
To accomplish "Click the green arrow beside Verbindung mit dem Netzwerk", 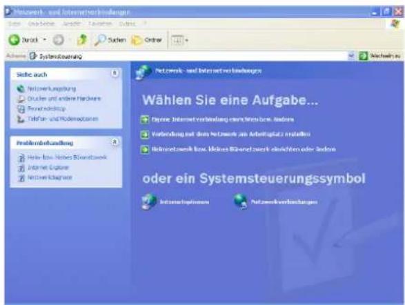I will (x=145, y=135).
